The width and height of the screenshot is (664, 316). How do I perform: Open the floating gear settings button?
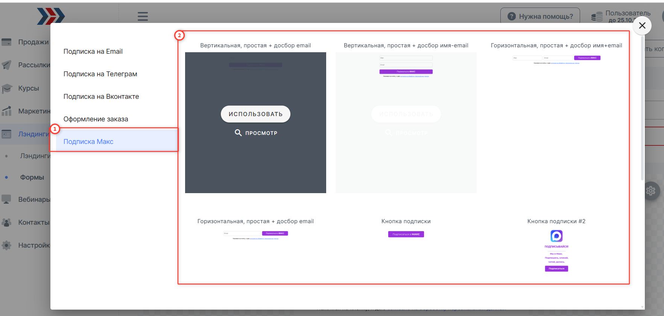[650, 191]
